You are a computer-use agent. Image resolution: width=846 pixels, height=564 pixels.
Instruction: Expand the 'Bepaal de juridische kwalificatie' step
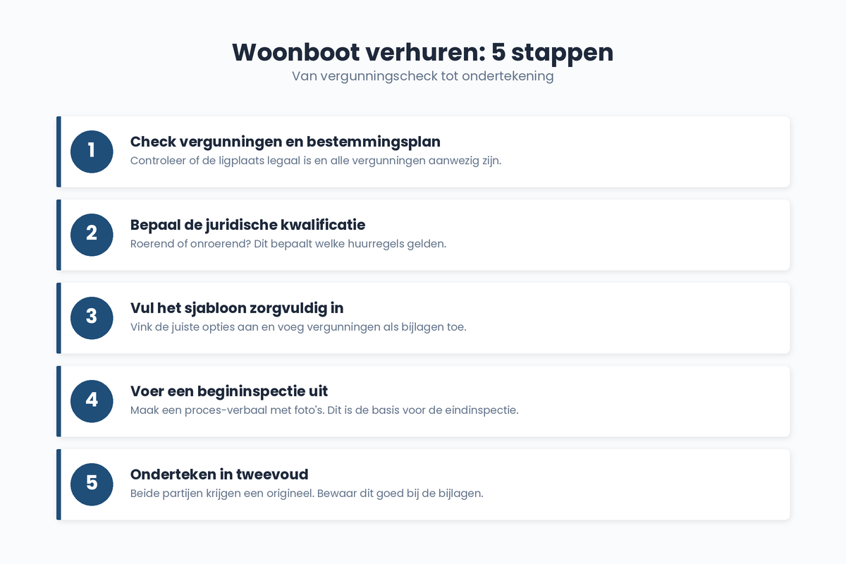pos(423,235)
